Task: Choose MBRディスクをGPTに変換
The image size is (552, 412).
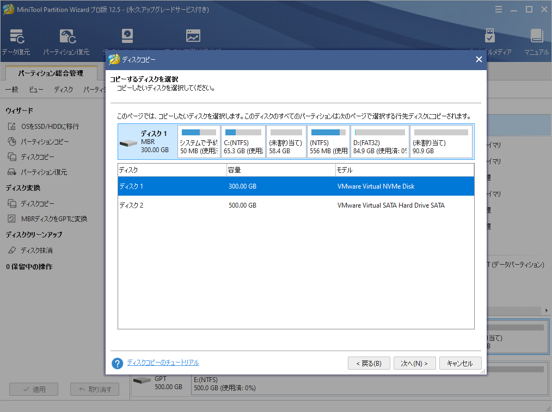Action: tap(54, 219)
